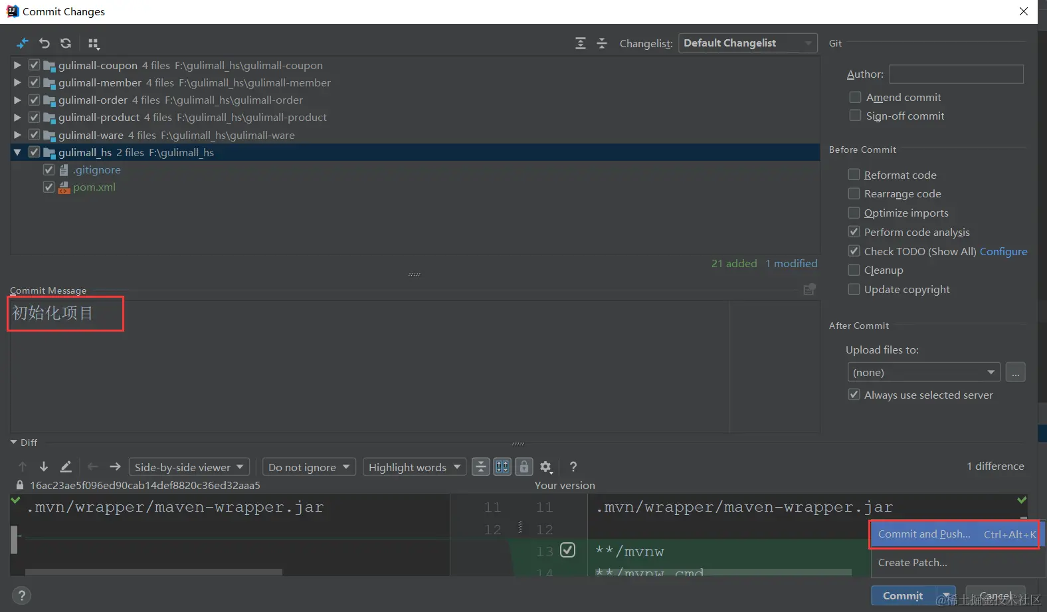Select the pom.xml file row
This screenshot has height=612, width=1047.
(x=415, y=187)
